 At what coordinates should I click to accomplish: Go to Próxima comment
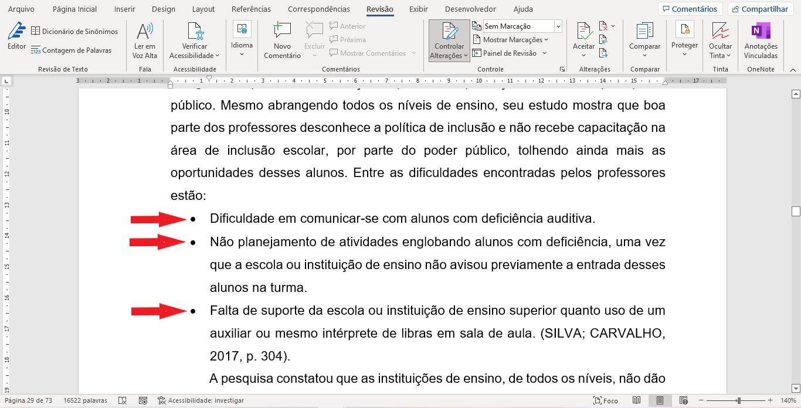(347, 40)
